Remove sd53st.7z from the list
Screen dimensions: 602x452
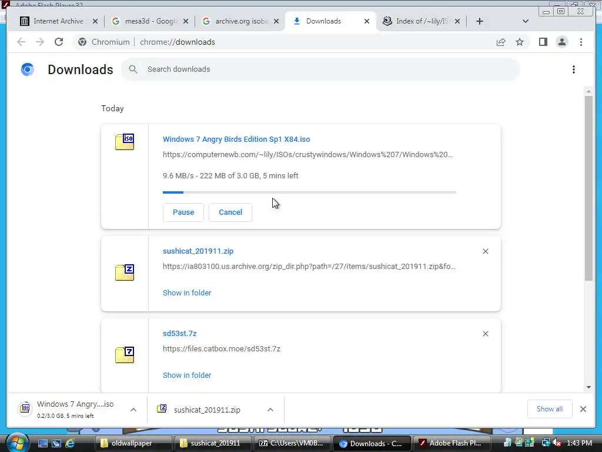click(485, 334)
